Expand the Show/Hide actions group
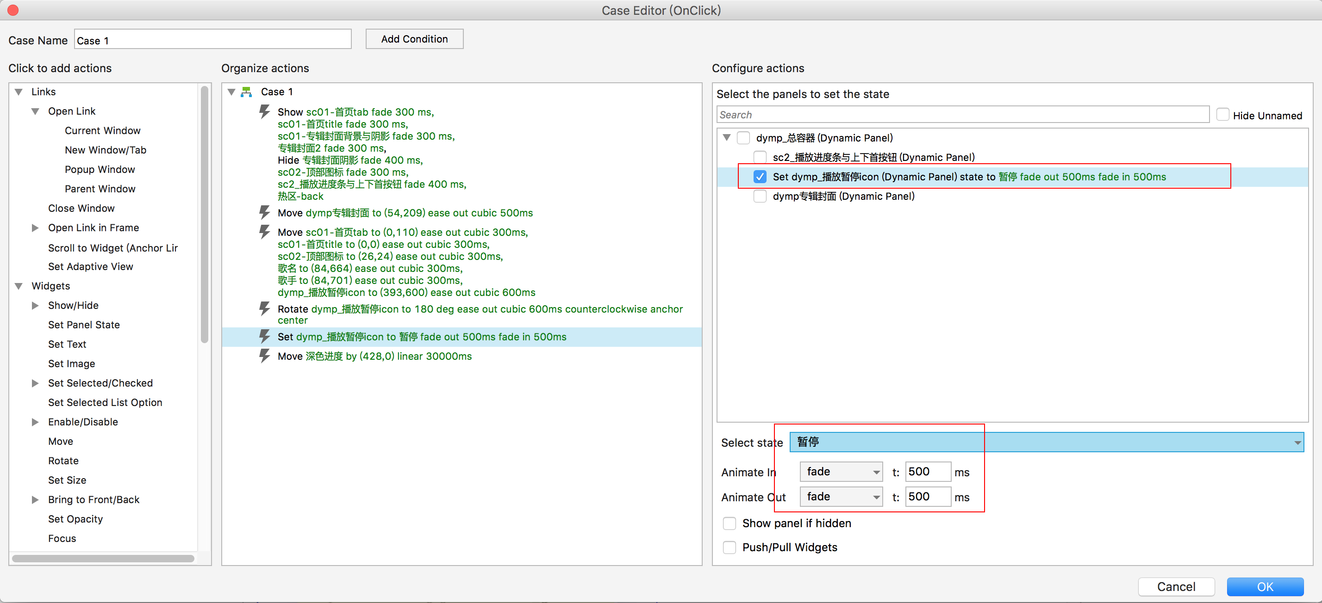This screenshot has width=1322, height=603. click(x=35, y=306)
